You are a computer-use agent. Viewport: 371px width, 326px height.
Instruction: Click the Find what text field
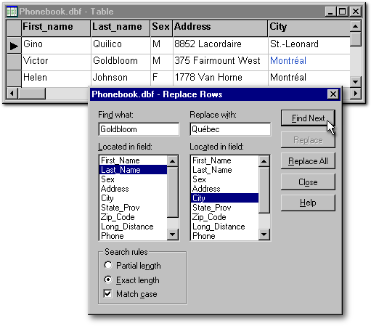tap(139, 129)
